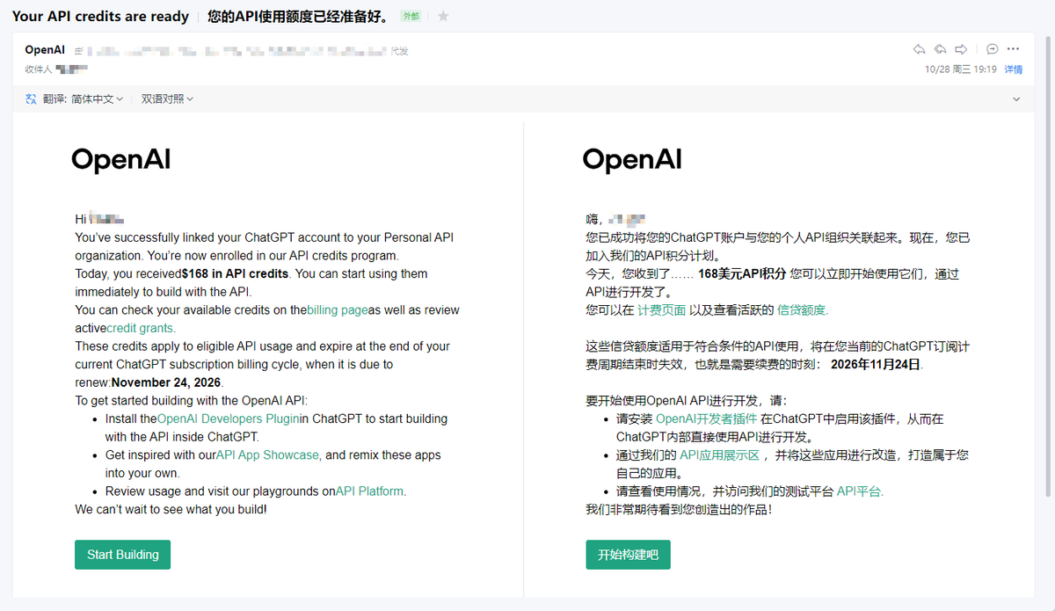Open the API平台 link

(x=860, y=491)
